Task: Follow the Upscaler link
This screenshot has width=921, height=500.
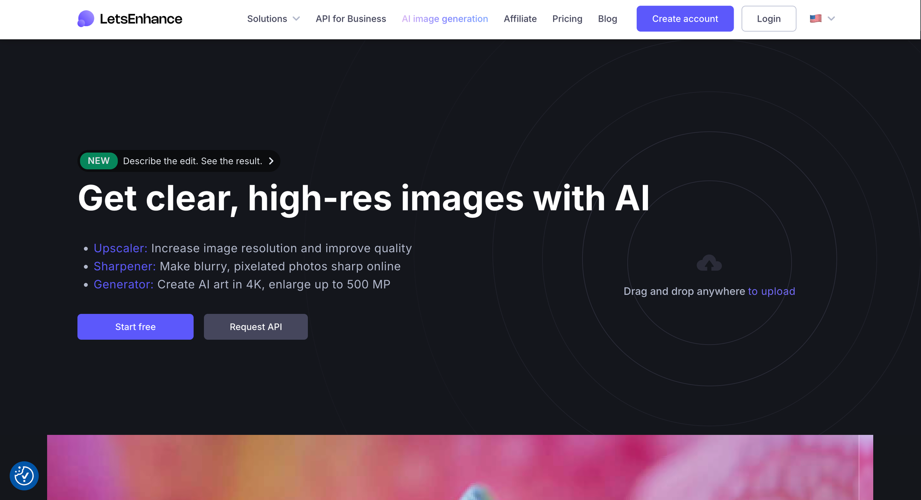Action: tap(121, 248)
